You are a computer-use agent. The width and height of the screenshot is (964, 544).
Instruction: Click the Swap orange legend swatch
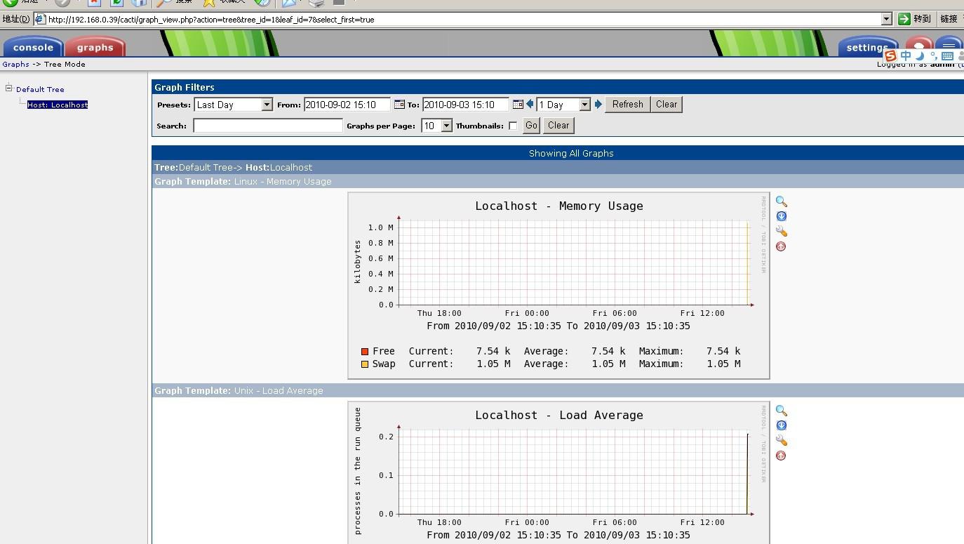pyautogui.click(x=365, y=364)
